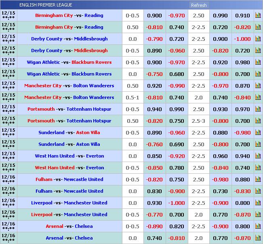This screenshot has height=244, width=263.
Task: Open chart icon for Derby County 0.0 handicap row
Action: pyautogui.click(x=258, y=39)
